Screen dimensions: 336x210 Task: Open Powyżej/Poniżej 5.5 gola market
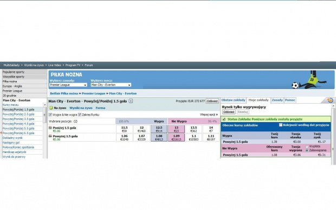[18, 128]
